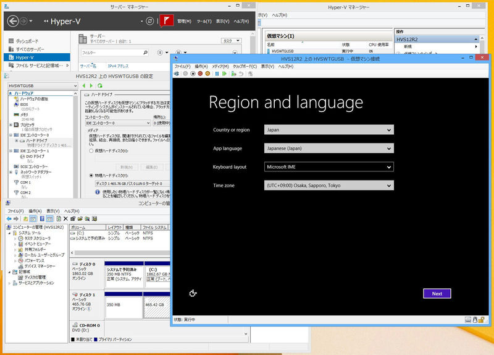Refresh Server Manager with circular arrows icon

point(150,21)
